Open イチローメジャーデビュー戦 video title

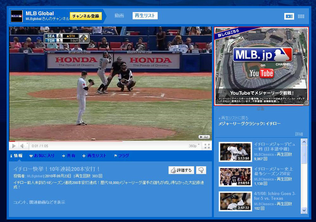point(275,147)
